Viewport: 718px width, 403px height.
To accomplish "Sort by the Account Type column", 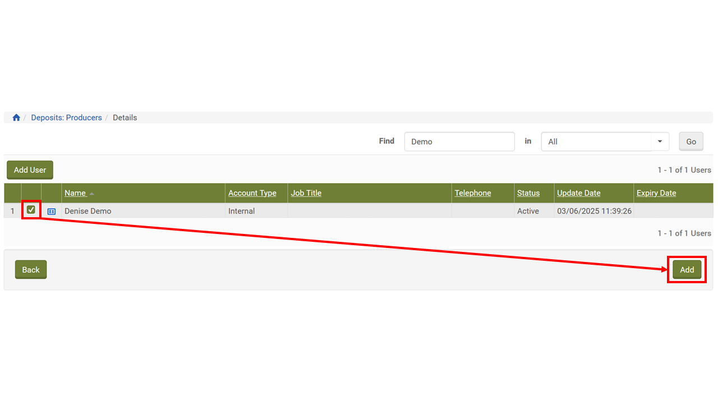I will pyautogui.click(x=252, y=193).
